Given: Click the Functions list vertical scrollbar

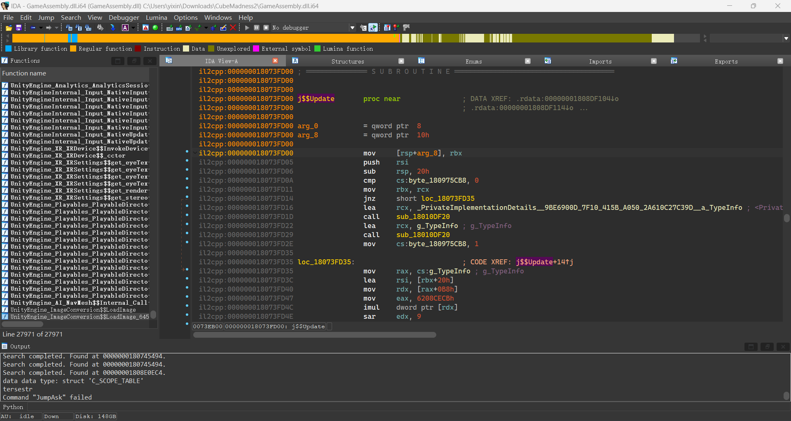Looking at the screenshot, I should pos(153,315).
